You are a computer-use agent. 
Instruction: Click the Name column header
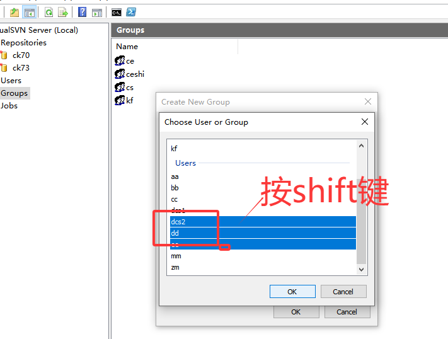click(x=127, y=46)
